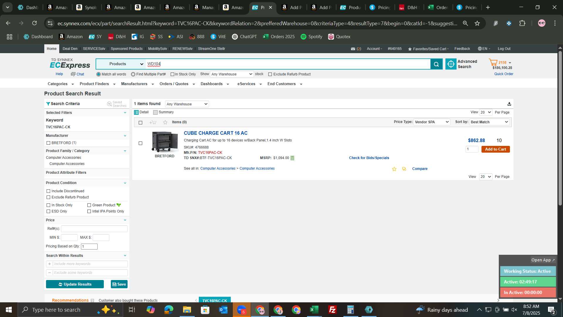
Task: Open CUBE CHARGE CART 16 AC link
Action: click(x=216, y=133)
